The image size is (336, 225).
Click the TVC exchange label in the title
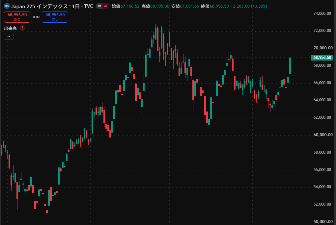click(x=89, y=6)
